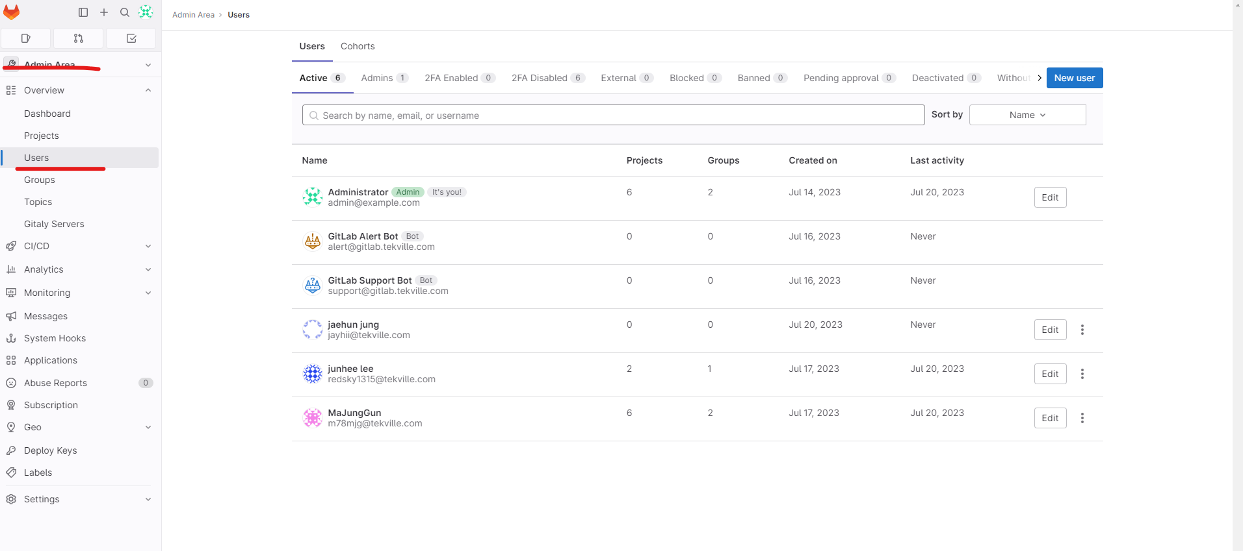Click the Analytics chart icon
Viewport: 1243px width, 551px height.
[x=11, y=269]
